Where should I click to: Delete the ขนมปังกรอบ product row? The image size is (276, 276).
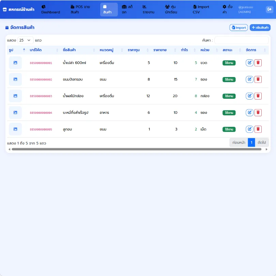[x=258, y=79]
